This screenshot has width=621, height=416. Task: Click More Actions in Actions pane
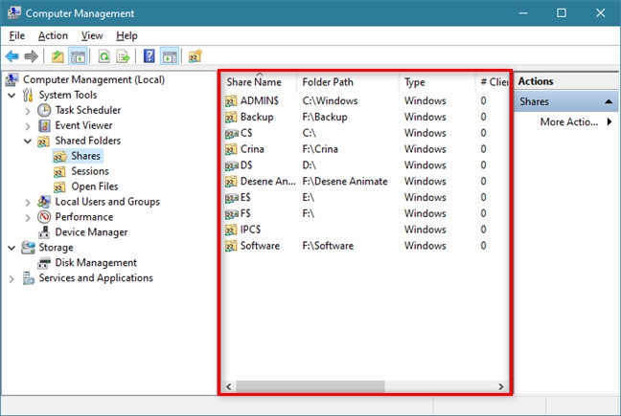coord(570,121)
